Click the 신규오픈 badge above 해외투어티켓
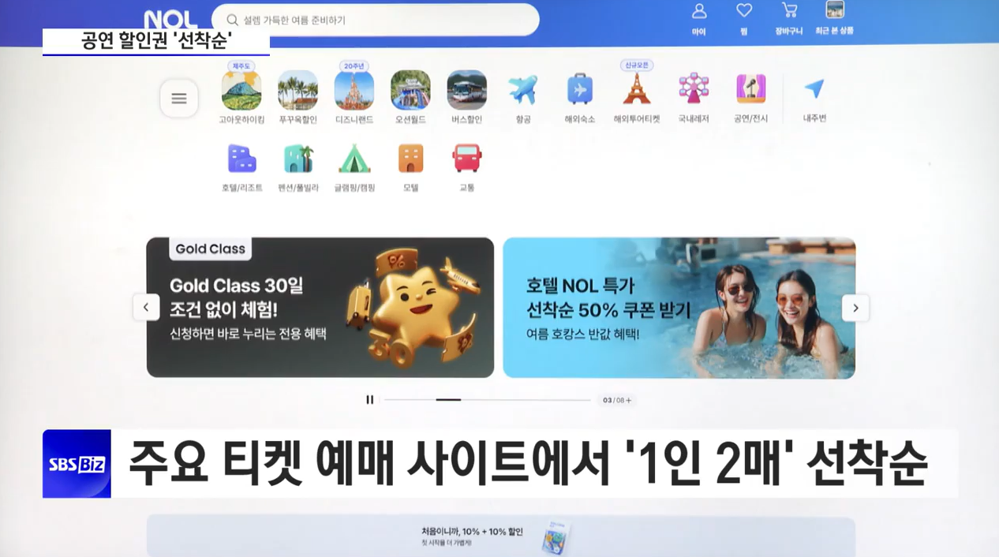This screenshot has height=557, width=999. coord(636,65)
